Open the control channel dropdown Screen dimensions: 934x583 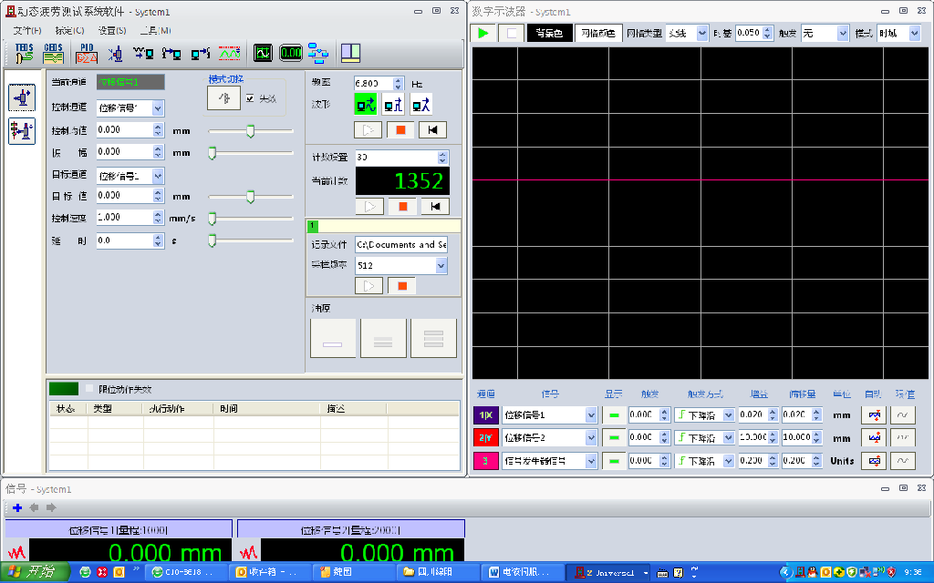coord(158,108)
